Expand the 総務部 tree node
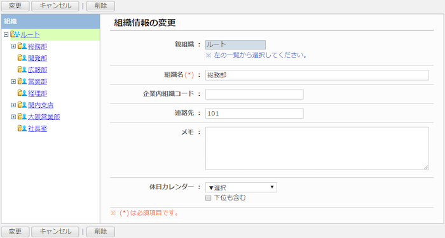Screen dimensions: 445x238 coord(13,46)
